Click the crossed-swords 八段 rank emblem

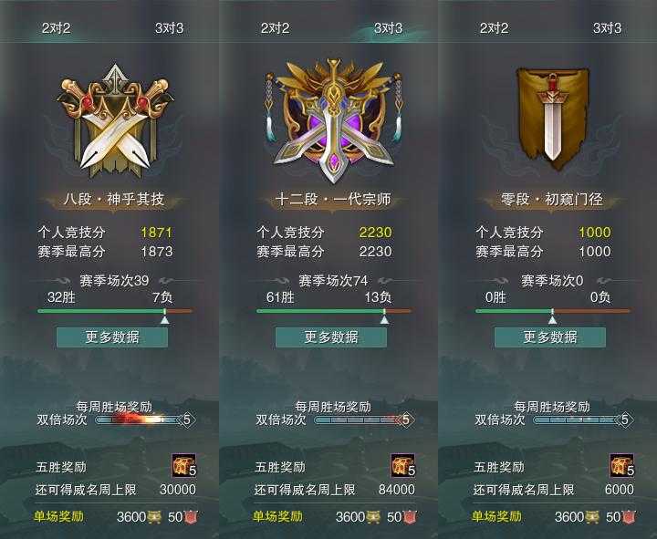pyautogui.click(x=115, y=121)
